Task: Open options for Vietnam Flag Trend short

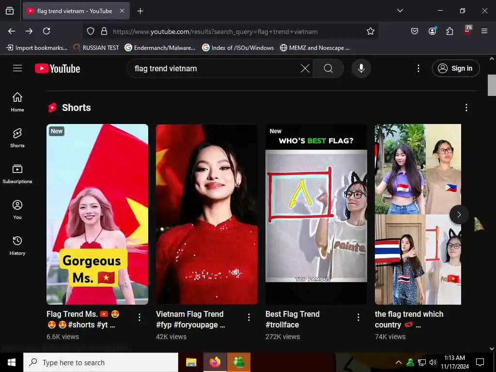Action: click(249, 317)
